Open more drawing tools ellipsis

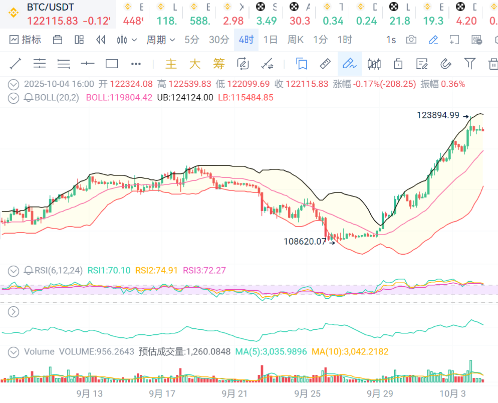pos(136,64)
